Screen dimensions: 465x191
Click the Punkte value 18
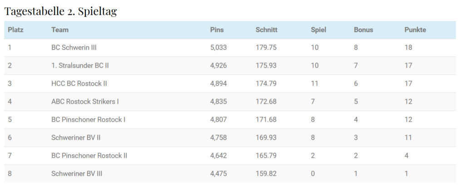pyautogui.click(x=408, y=48)
